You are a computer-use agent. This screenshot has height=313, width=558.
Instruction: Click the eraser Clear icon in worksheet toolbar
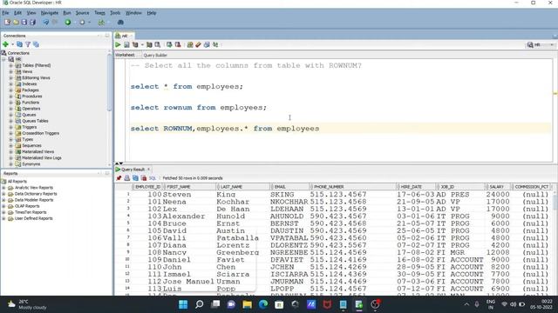(x=198, y=44)
